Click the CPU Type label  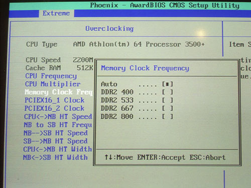click(42, 44)
